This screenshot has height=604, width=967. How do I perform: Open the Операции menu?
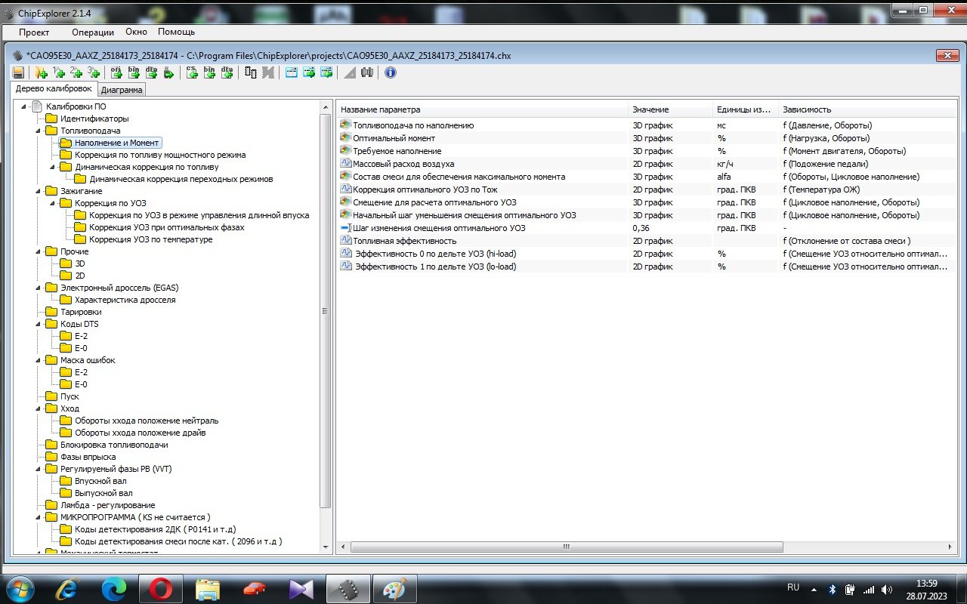(92, 32)
